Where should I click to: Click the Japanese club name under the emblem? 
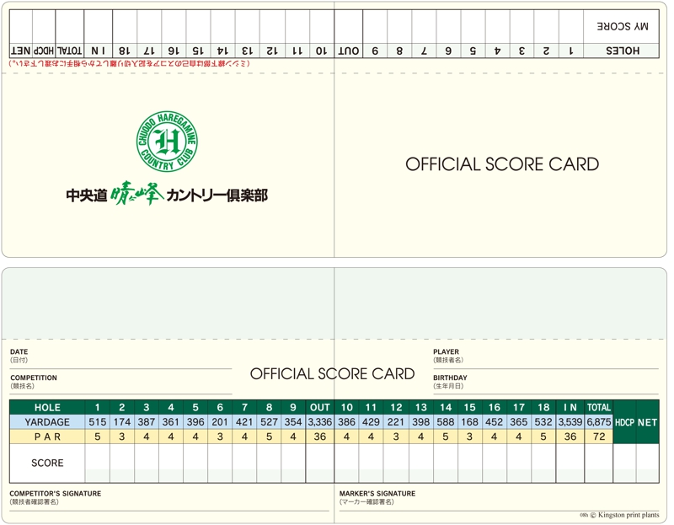click(167, 195)
